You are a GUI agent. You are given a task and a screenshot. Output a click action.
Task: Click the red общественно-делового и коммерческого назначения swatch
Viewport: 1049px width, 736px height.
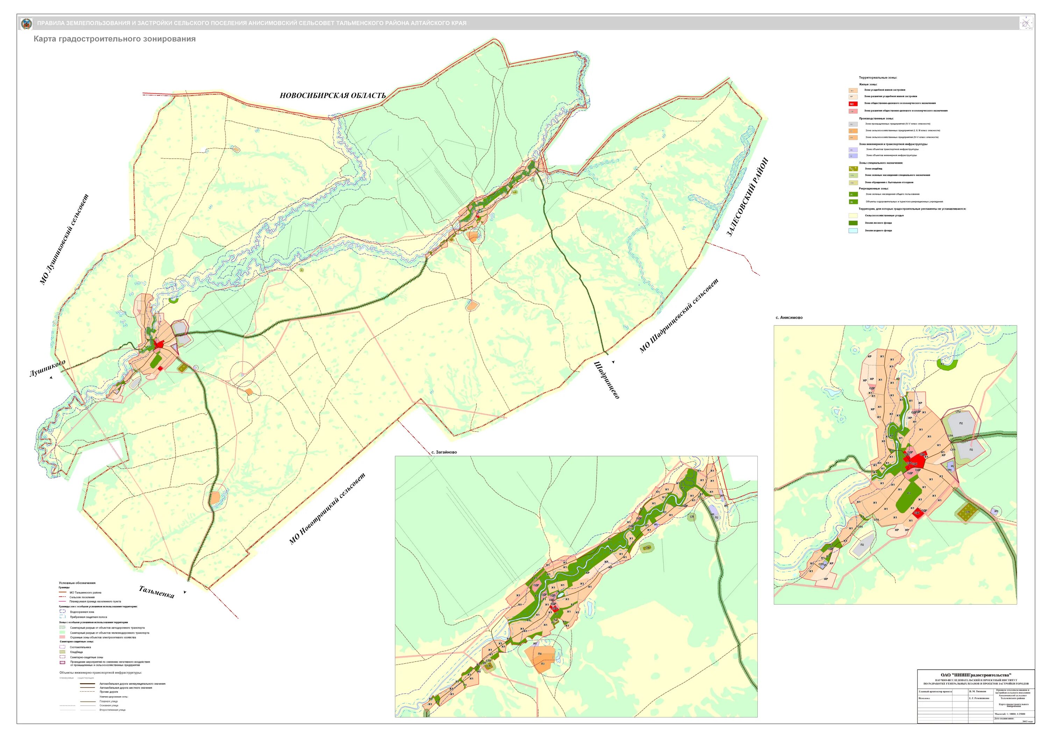click(x=853, y=104)
